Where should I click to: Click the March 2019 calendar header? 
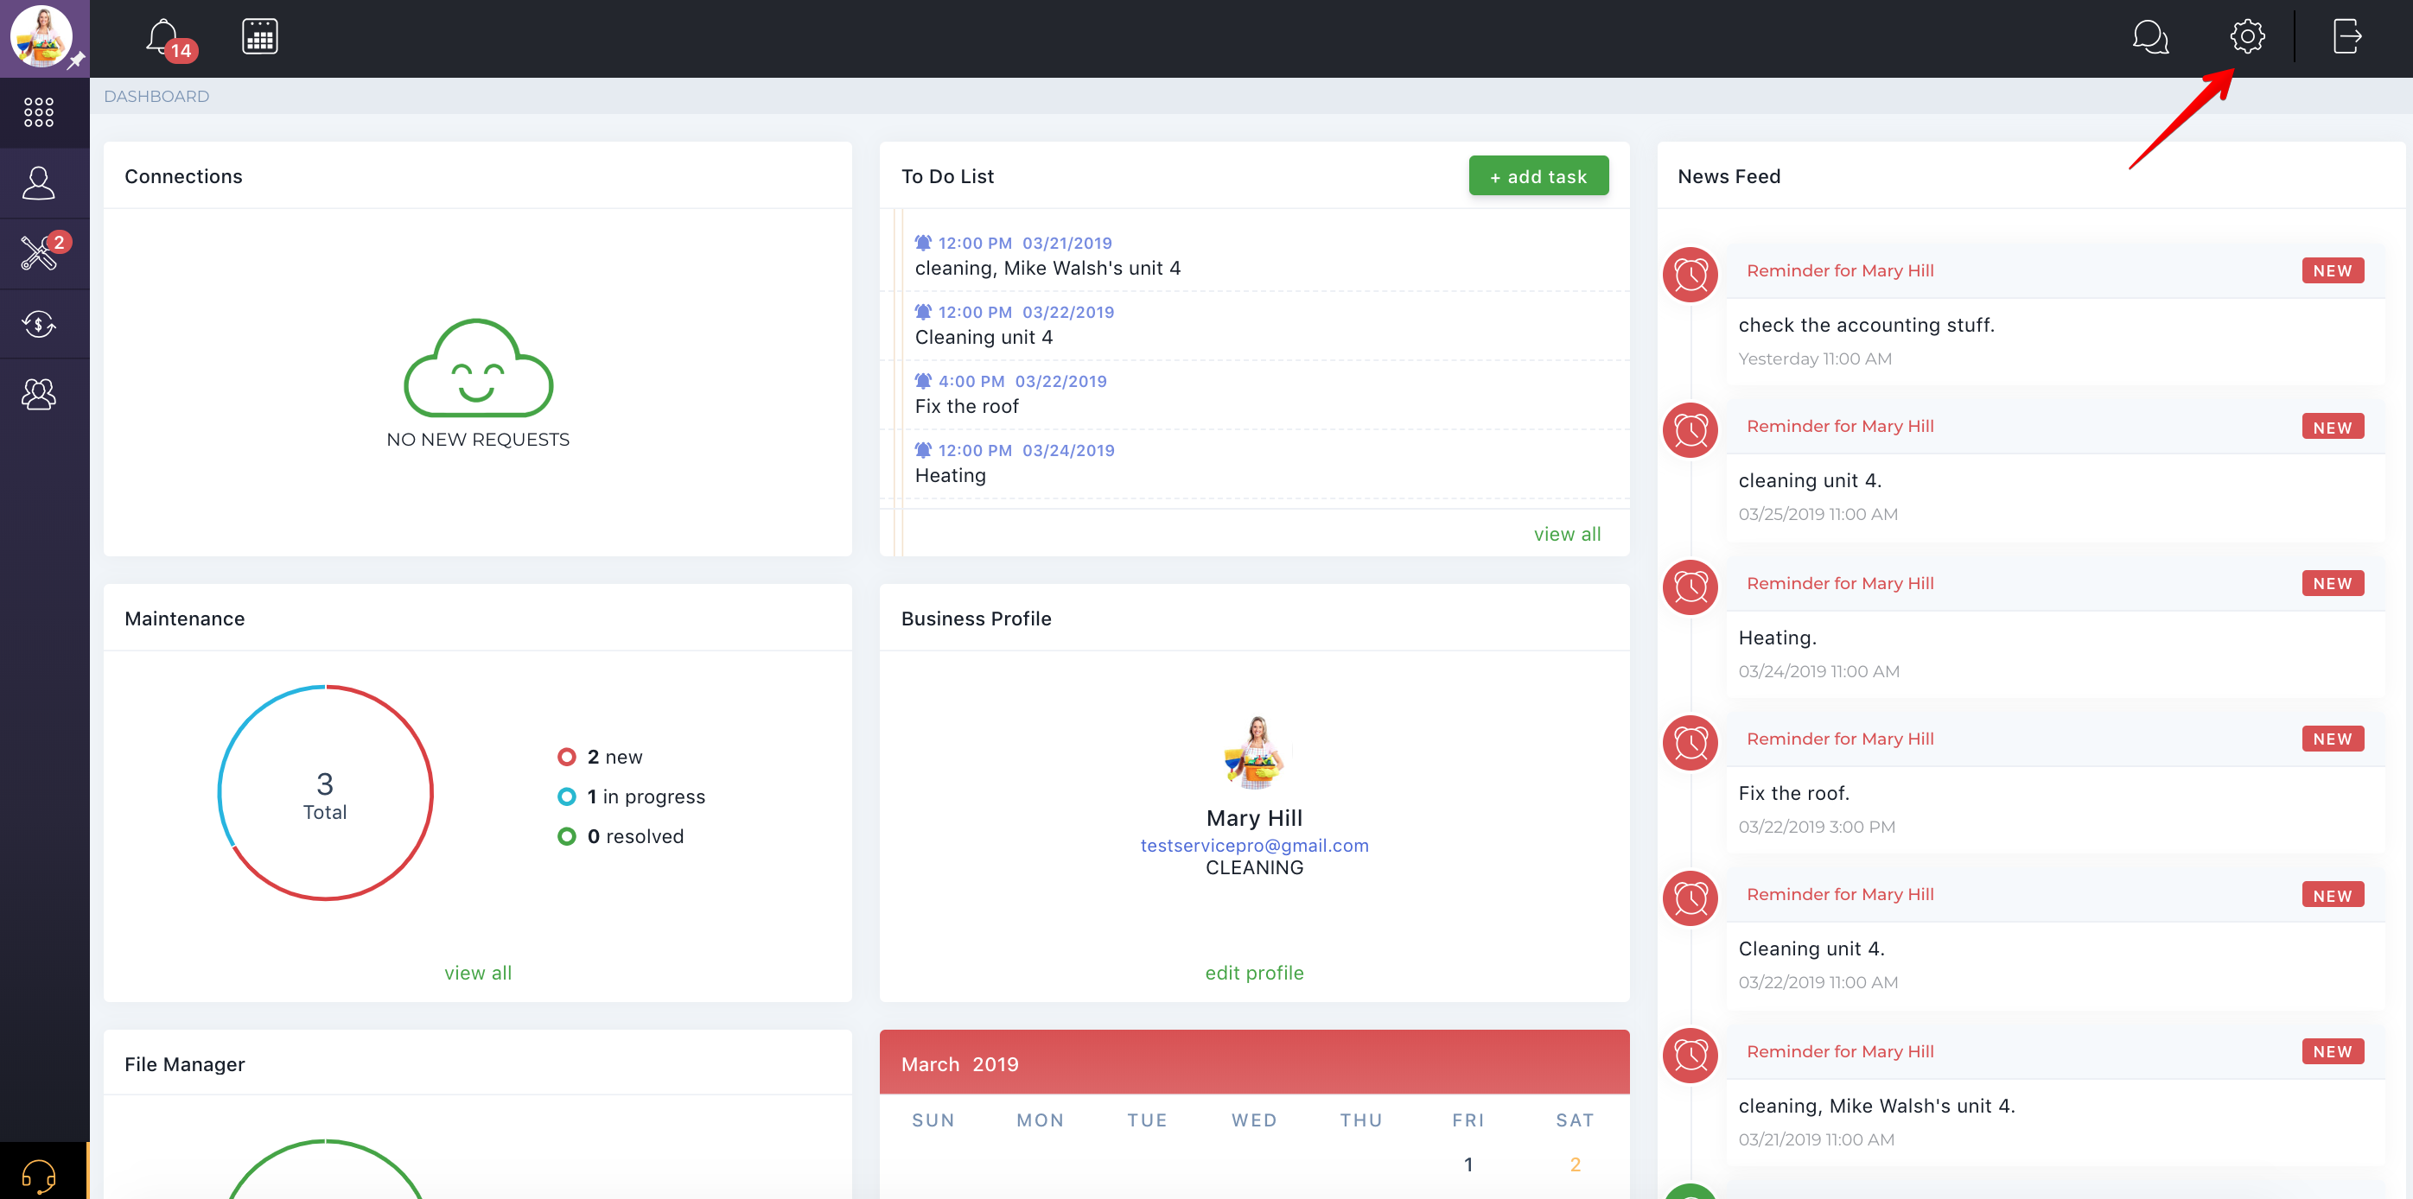click(1253, 1063)
